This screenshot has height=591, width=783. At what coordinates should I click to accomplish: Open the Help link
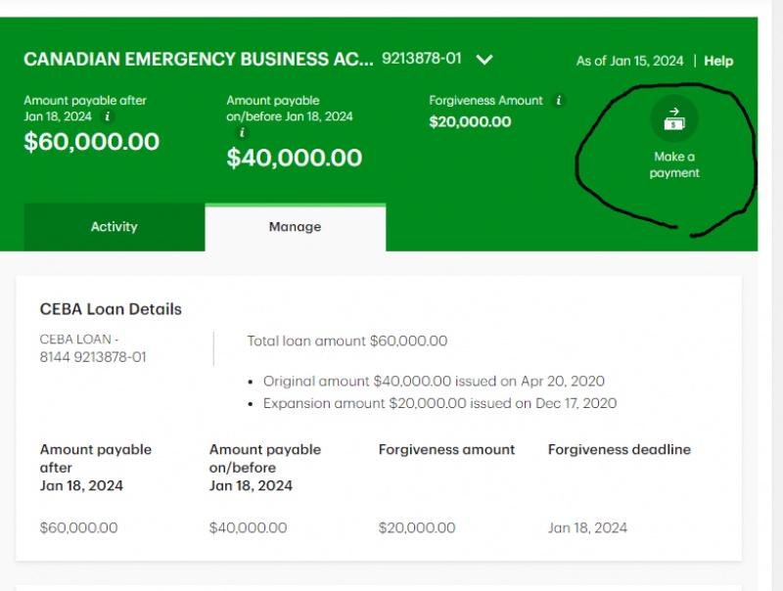(x=718, y=61)
